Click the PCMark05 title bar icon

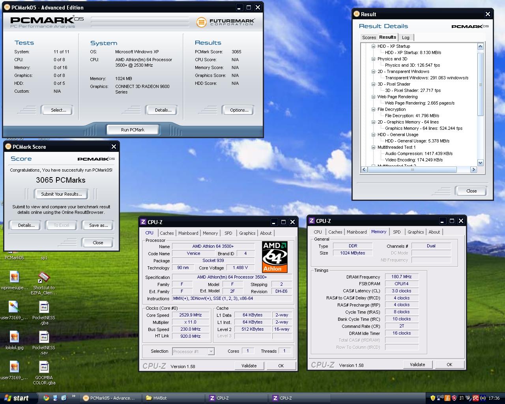point(7,7)
